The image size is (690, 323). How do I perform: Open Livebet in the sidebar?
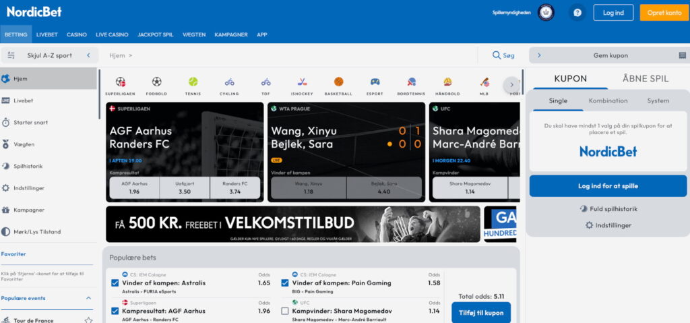coord(49,100)
